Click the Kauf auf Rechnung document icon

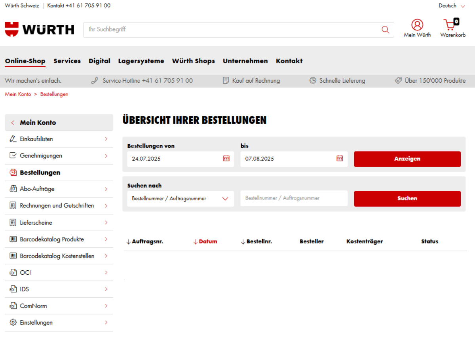[226, 81]
